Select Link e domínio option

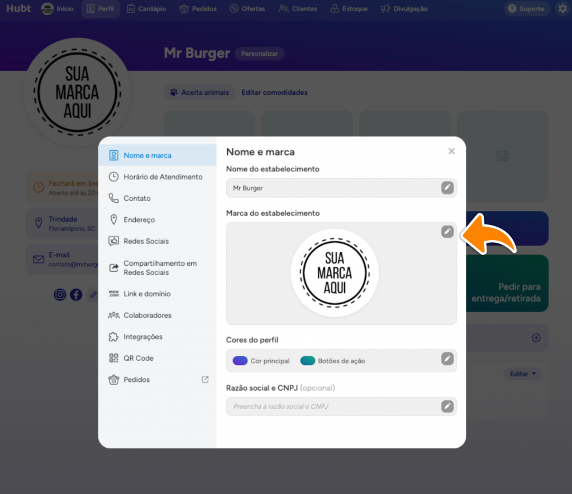pyautogui.click(x=157, y=294)
